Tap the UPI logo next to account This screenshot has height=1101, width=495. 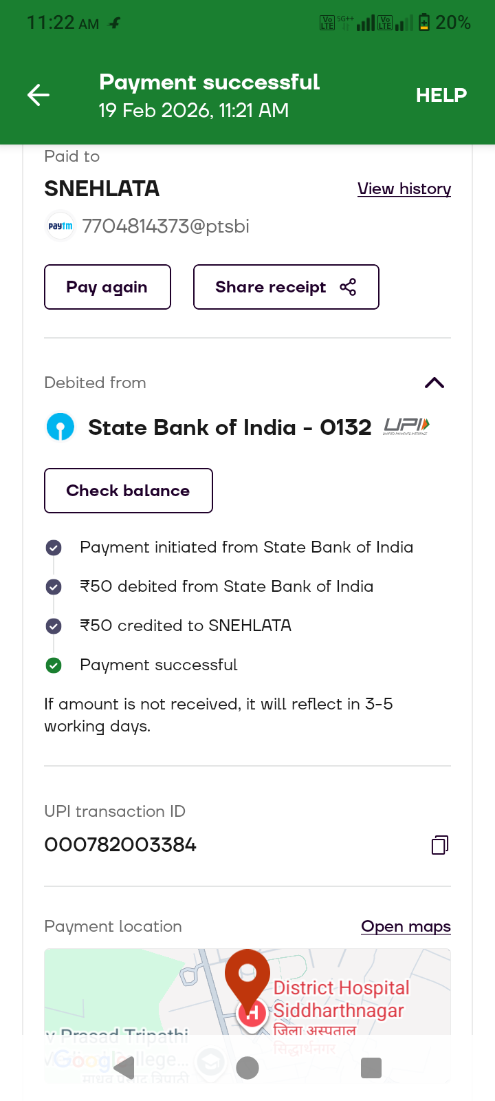coord(406,427)
